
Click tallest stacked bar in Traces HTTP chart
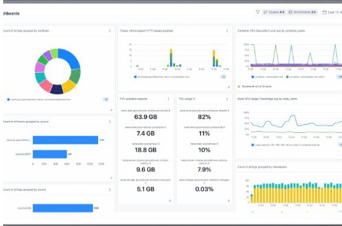(x=171, y=58)
